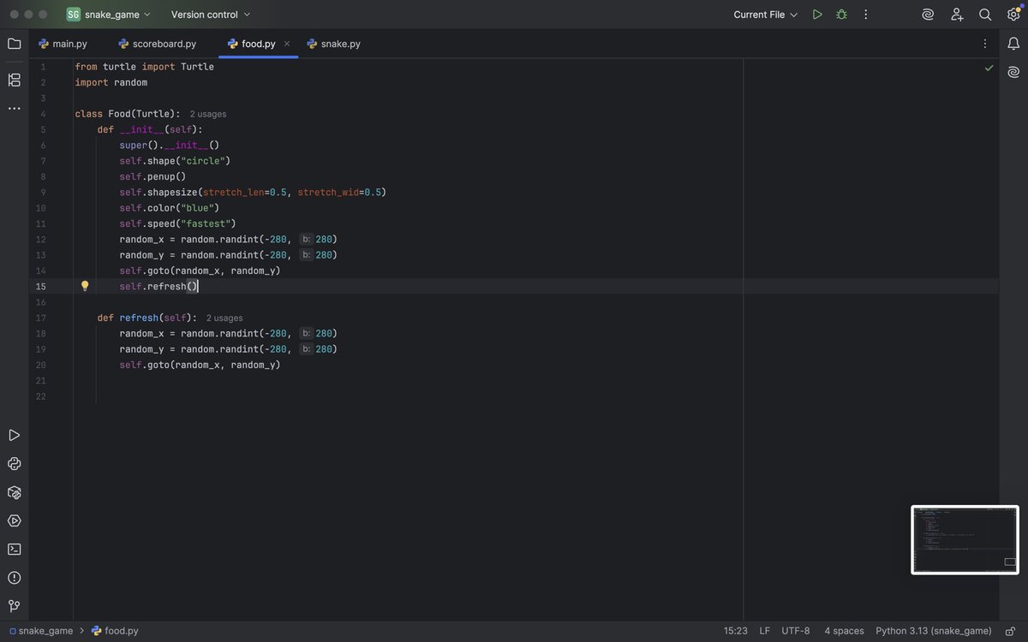Open more run actions menu in toolbar
The height and width of the screenshot is (642, 1028).
(865, 15)
